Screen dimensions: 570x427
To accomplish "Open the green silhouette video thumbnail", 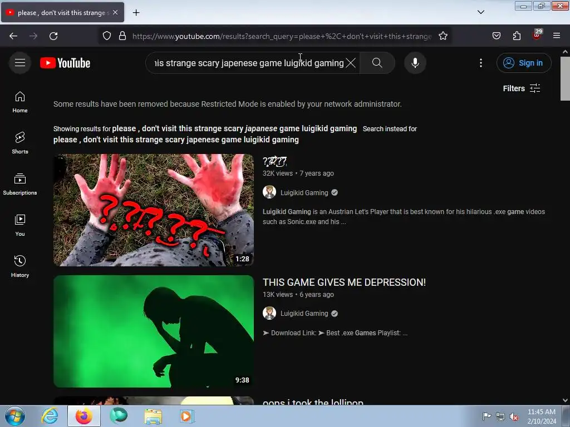I will pyautogui.click(x=154, y=331).
